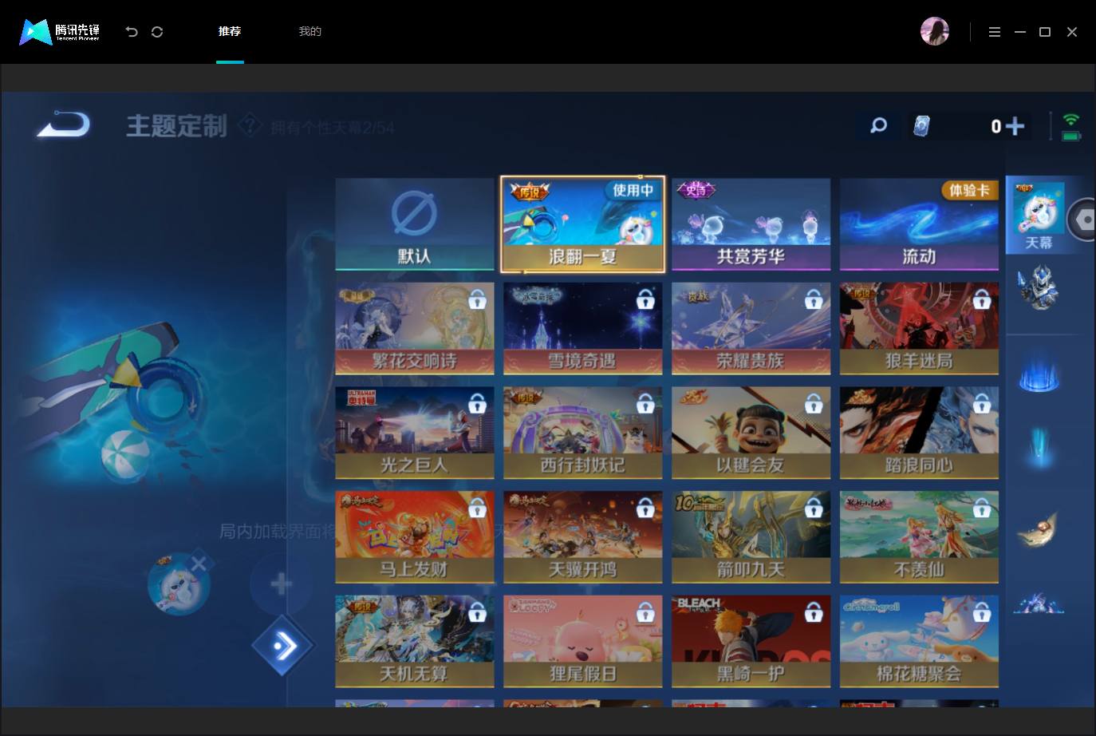
Task: Expand the panel with the diamond arrow button
Action: pos(283,646)
